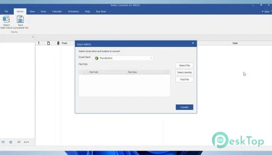Screen dimensions: 272x155
Task: Close the Select MBOX dialog
Action: [x=193, y=43]
